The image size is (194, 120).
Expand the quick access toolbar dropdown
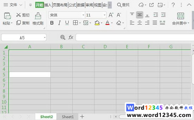(30, 5)
